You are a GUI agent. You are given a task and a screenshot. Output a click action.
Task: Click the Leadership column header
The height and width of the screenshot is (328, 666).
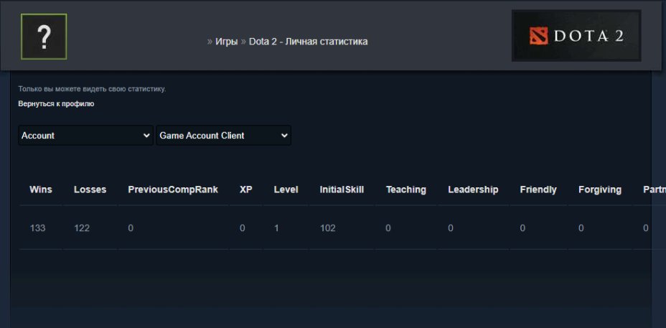pyautogui.click(x=473, y=189)
